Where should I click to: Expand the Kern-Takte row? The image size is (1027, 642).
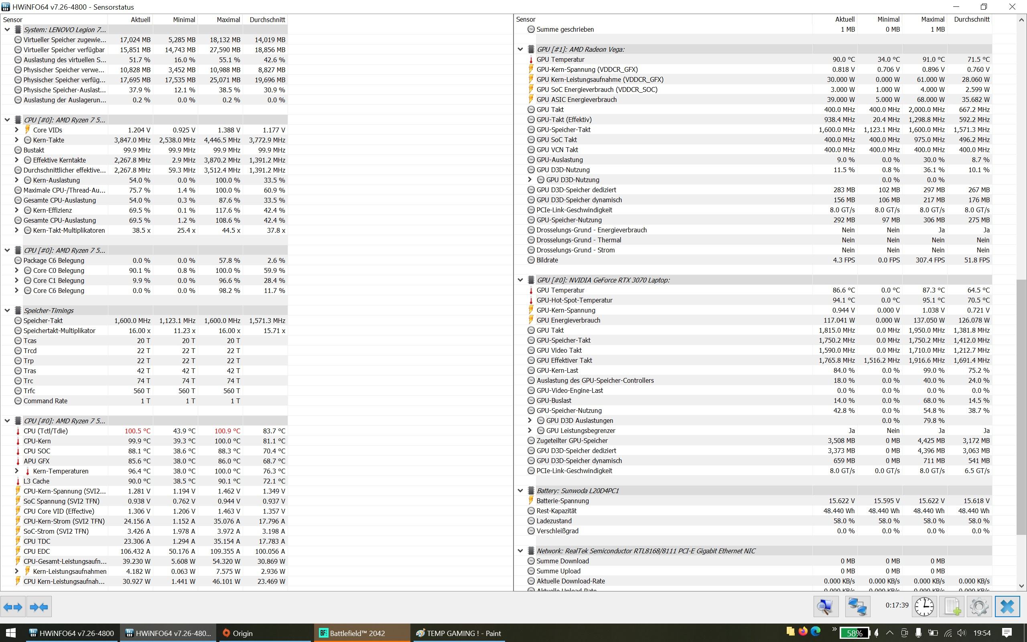tap(16, 140)
